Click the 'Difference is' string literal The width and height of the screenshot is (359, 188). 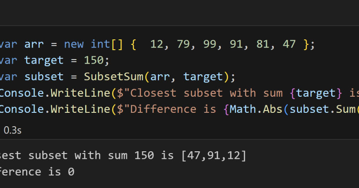click(x=173, y=109)
